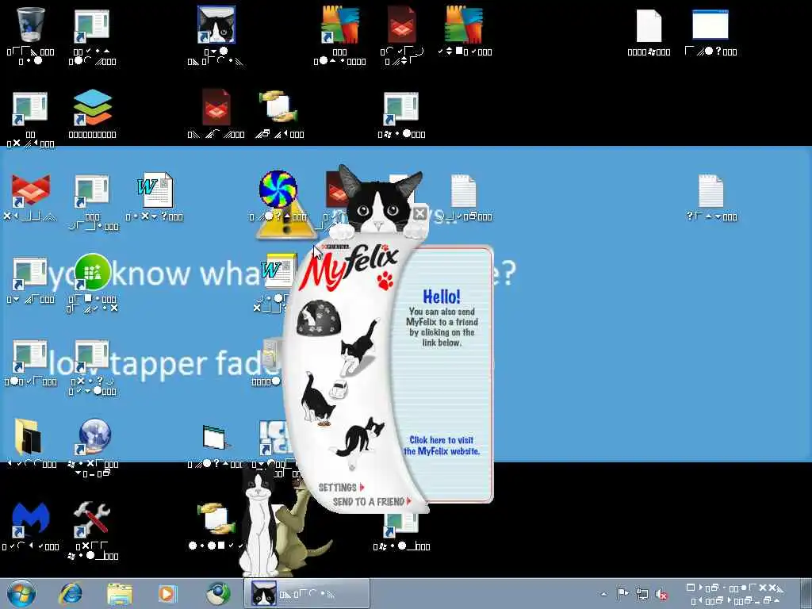Select the rainbow swirl ball desktop icon
The height and width of the screenshot is (609, 812).
click(278, 189)
